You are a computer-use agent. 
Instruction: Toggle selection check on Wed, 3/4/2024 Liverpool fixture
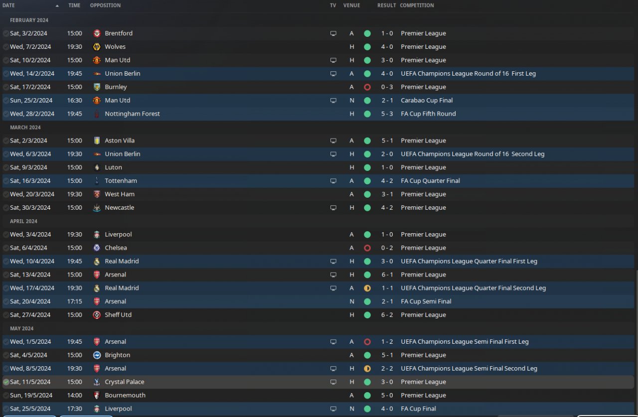pos(6,235)
